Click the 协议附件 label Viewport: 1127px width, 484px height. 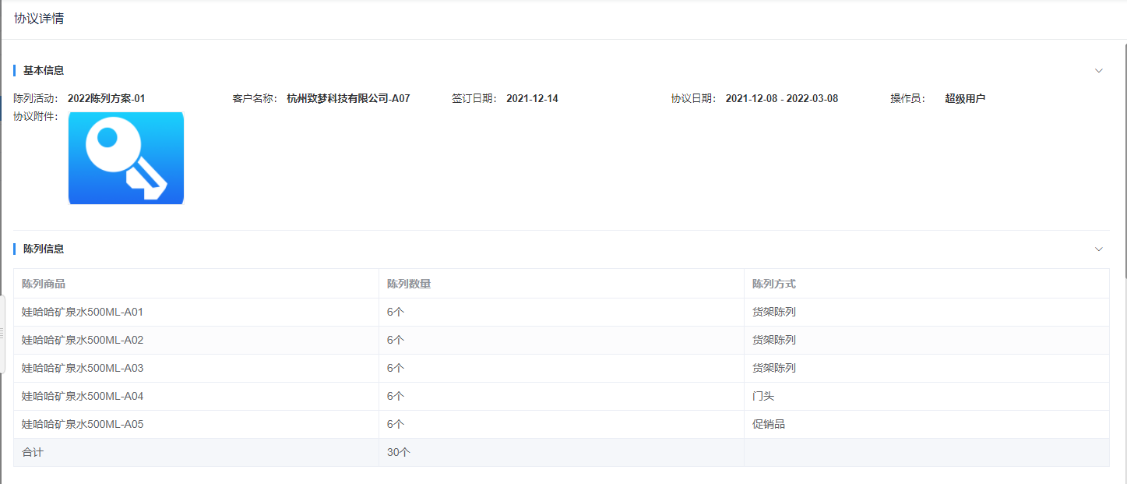(36, 117)
